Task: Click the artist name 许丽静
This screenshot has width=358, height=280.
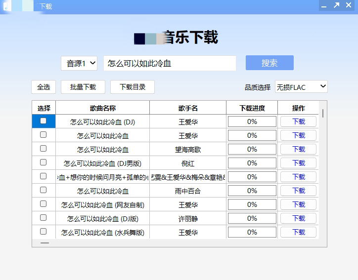Action: pyautogui.click(x=188, y=219)
